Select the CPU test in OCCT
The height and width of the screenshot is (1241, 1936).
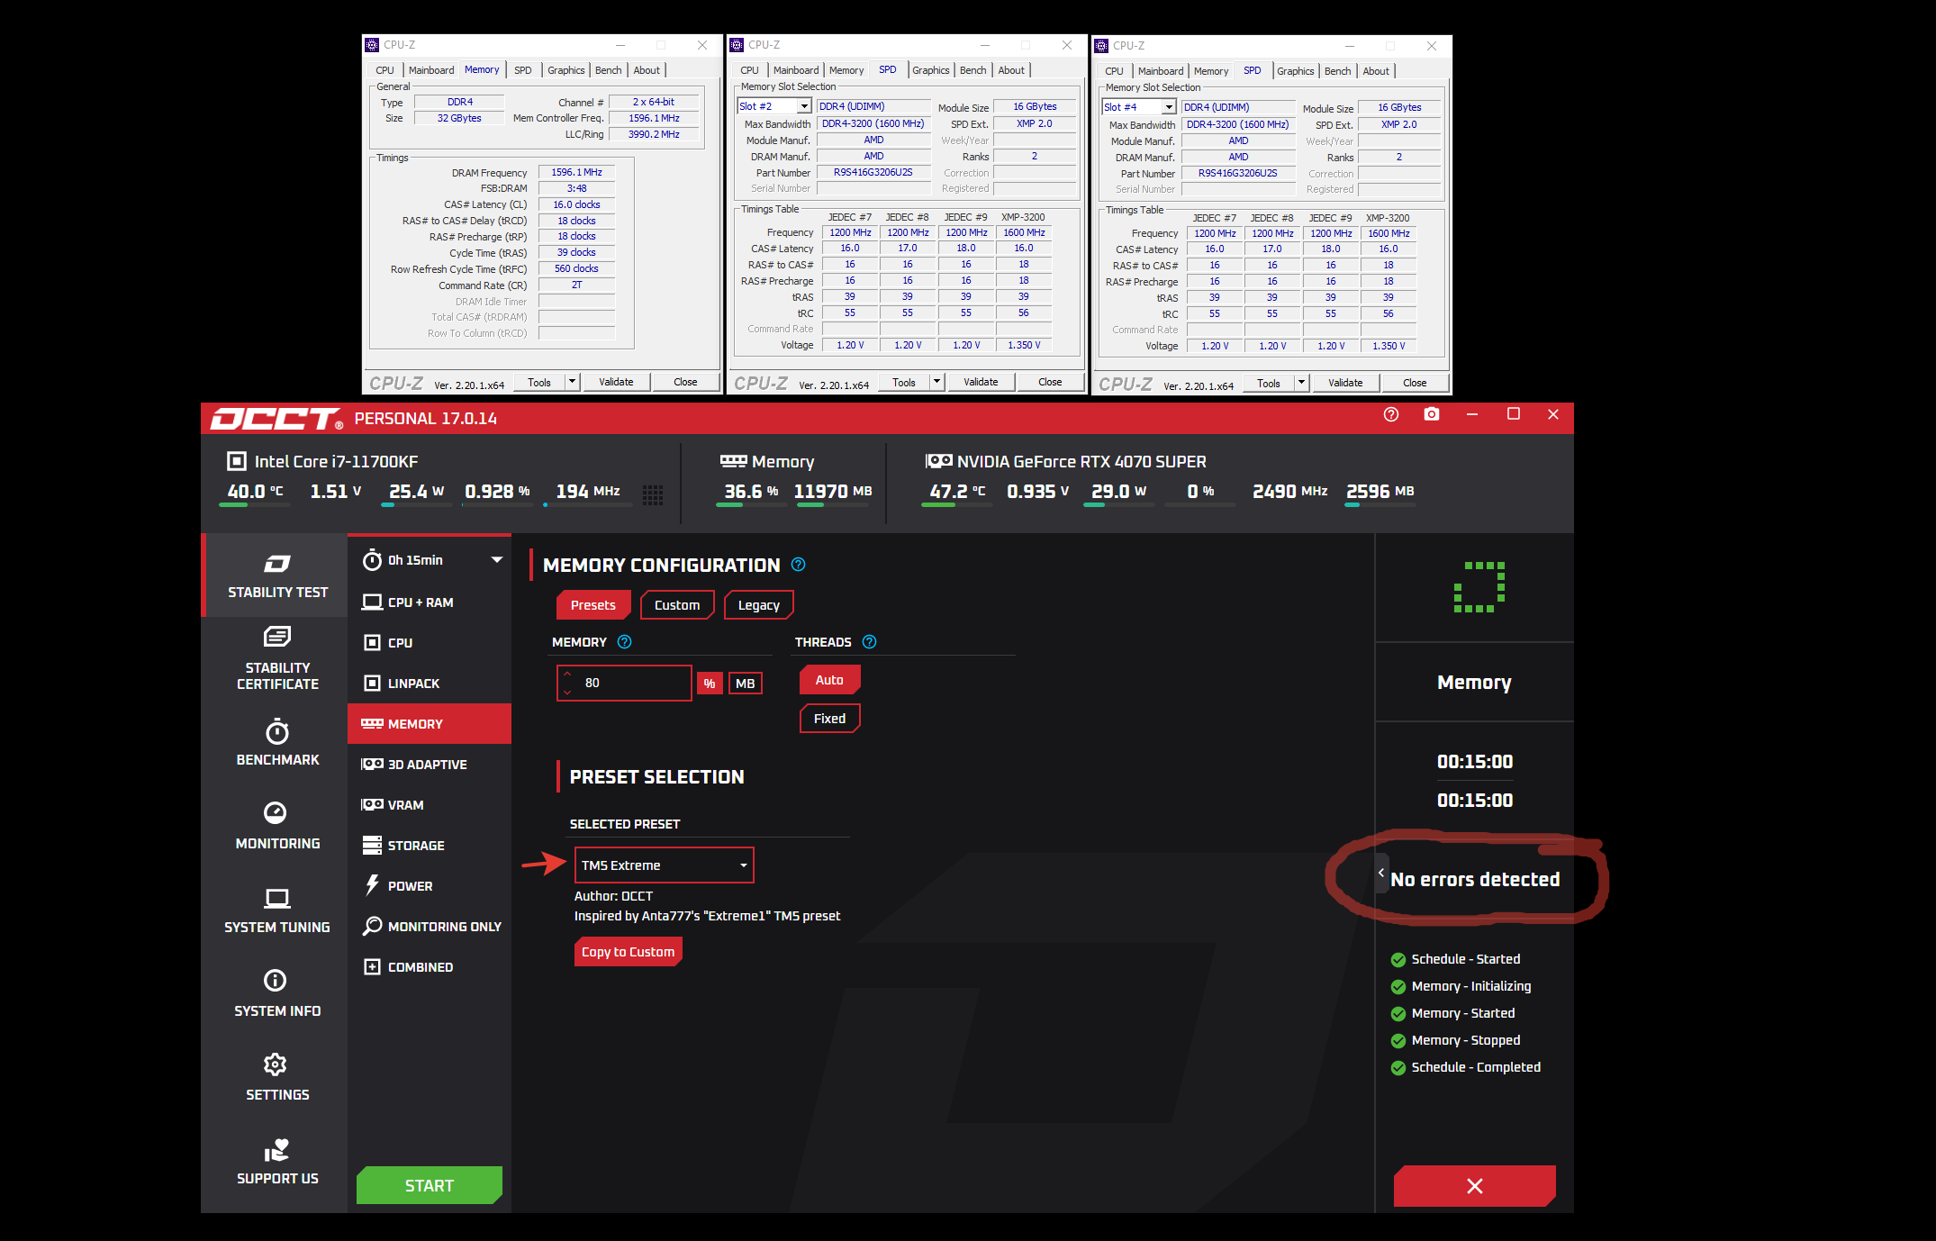click(x=430, y=643)
